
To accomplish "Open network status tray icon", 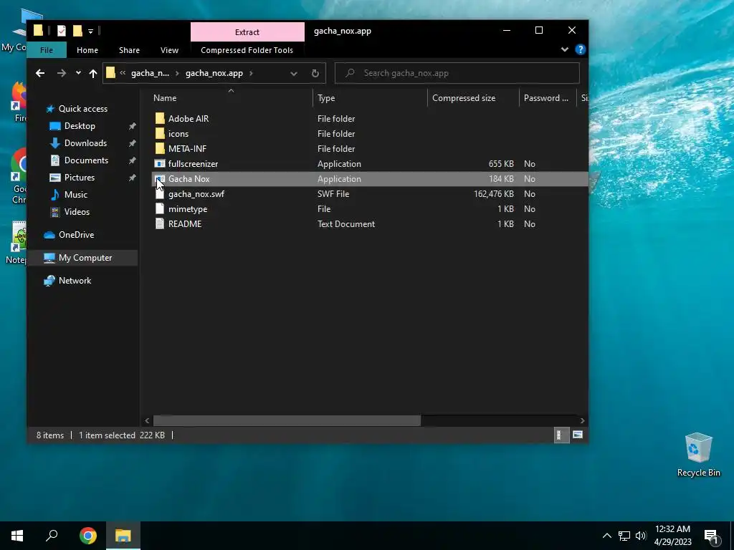I will coord(624,536).
